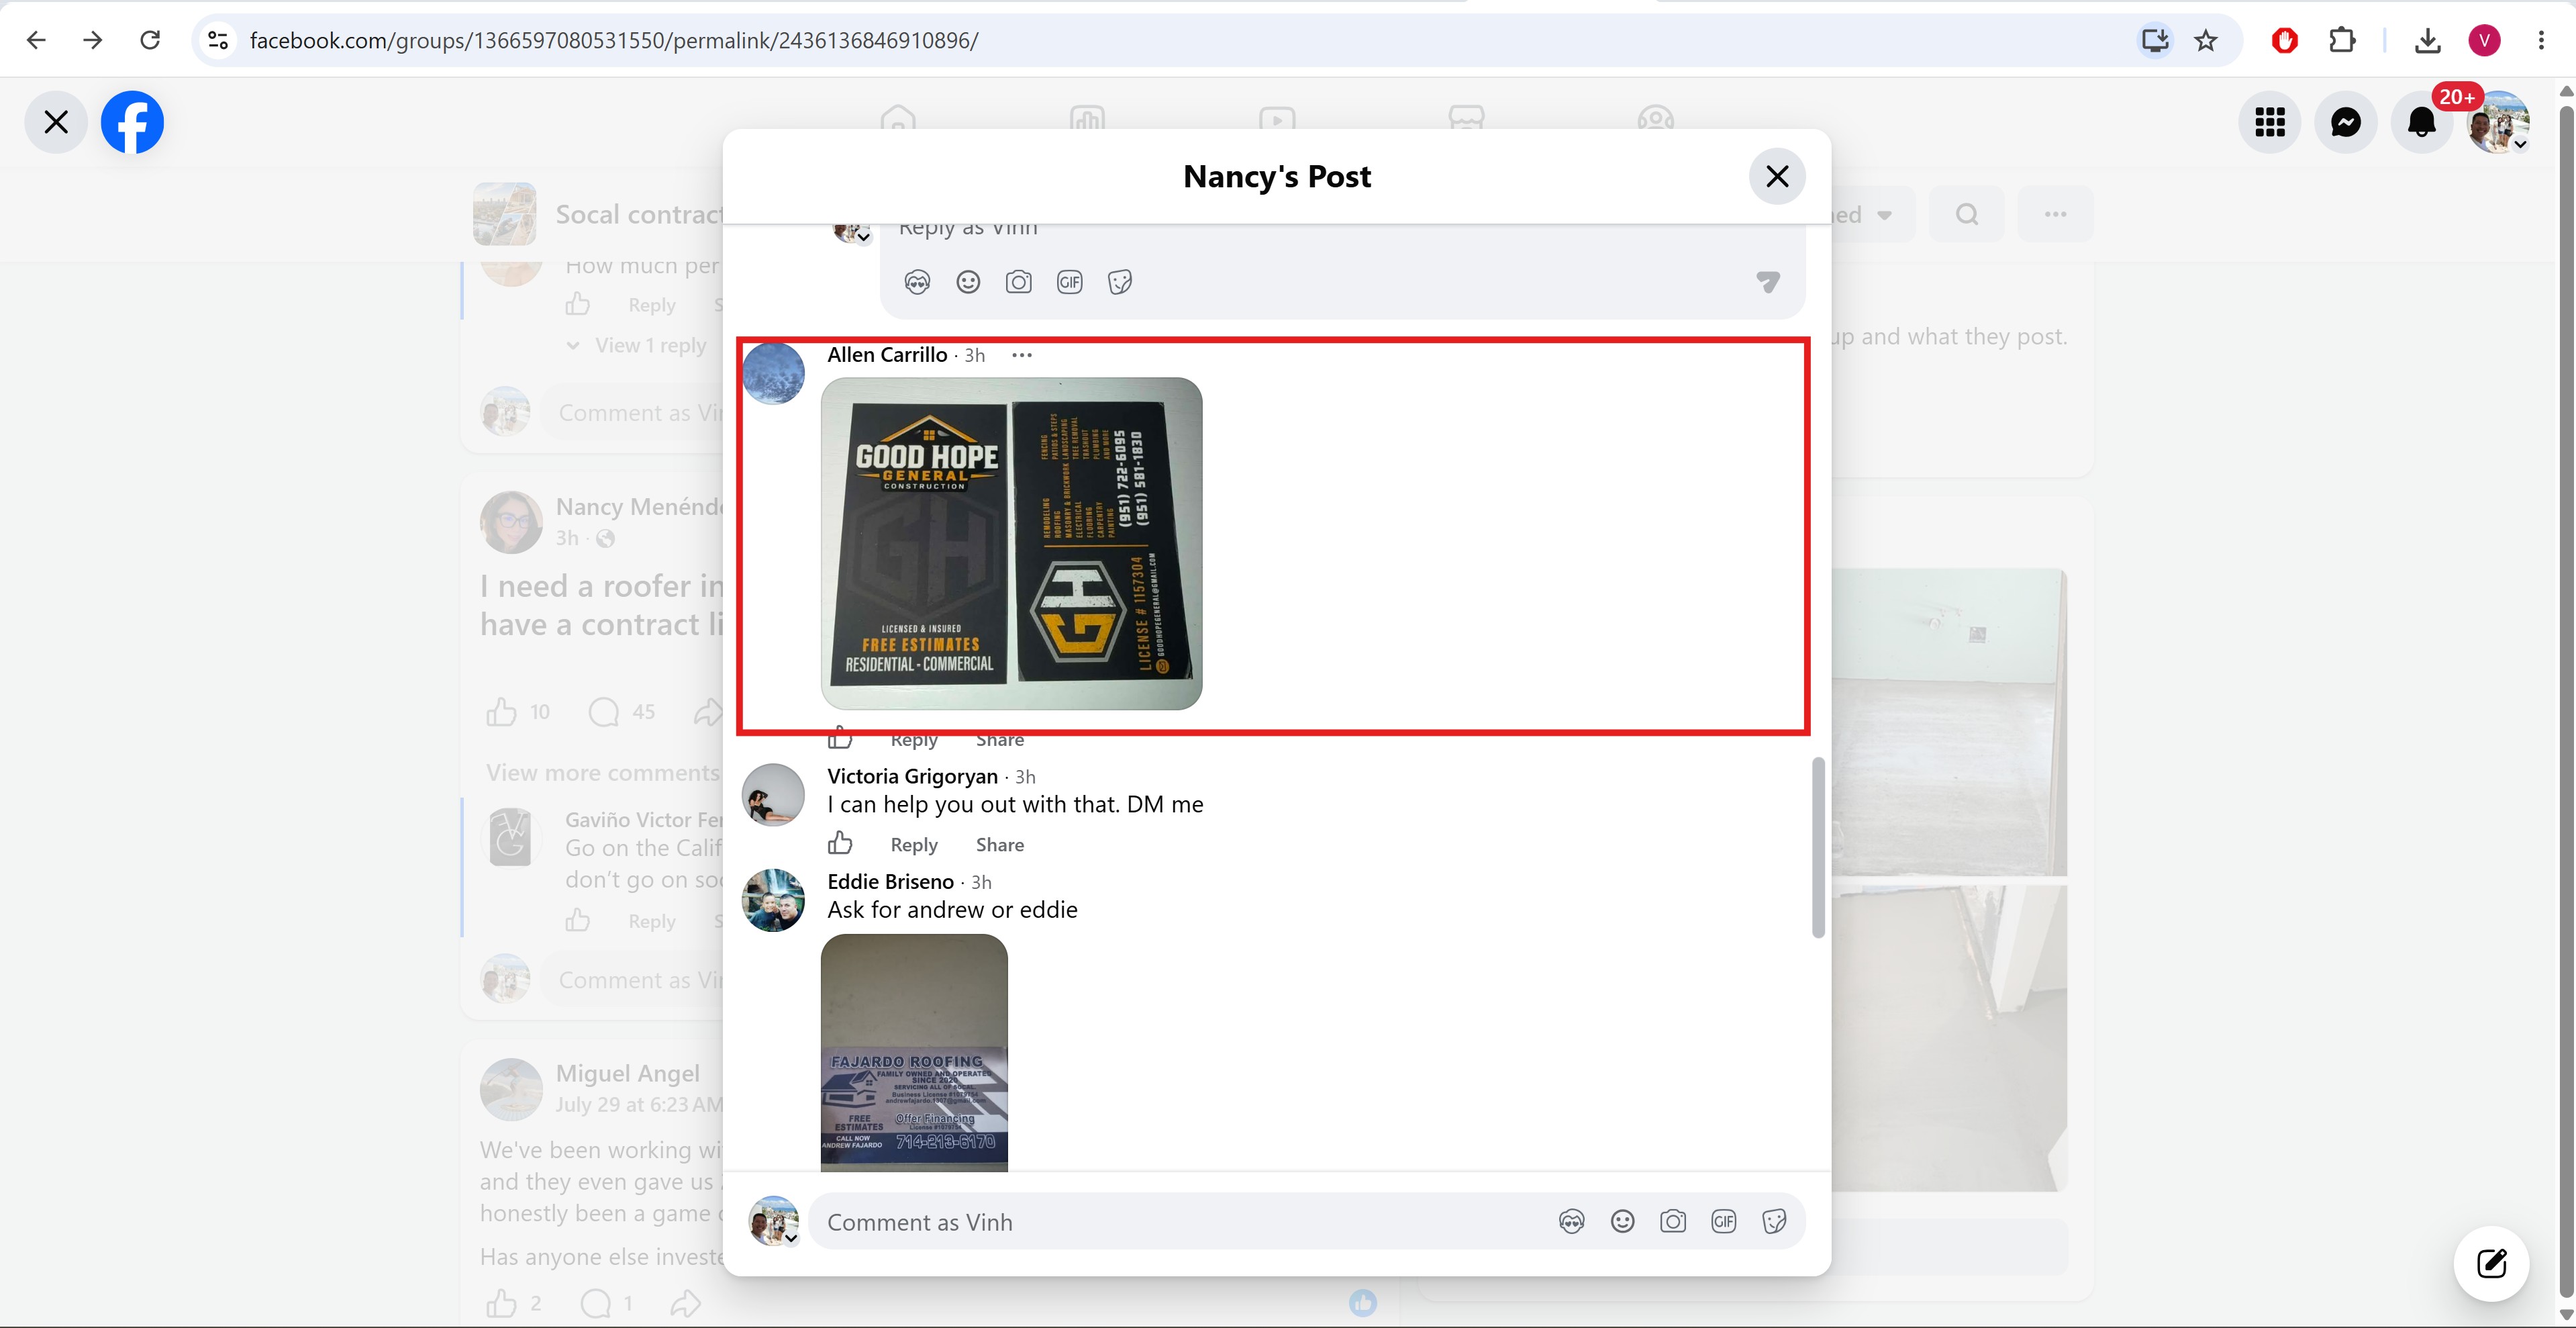2576x1328 pixels.
Task: Open Eddie Briseno's profile picture
Action: [x=773, y=900]
